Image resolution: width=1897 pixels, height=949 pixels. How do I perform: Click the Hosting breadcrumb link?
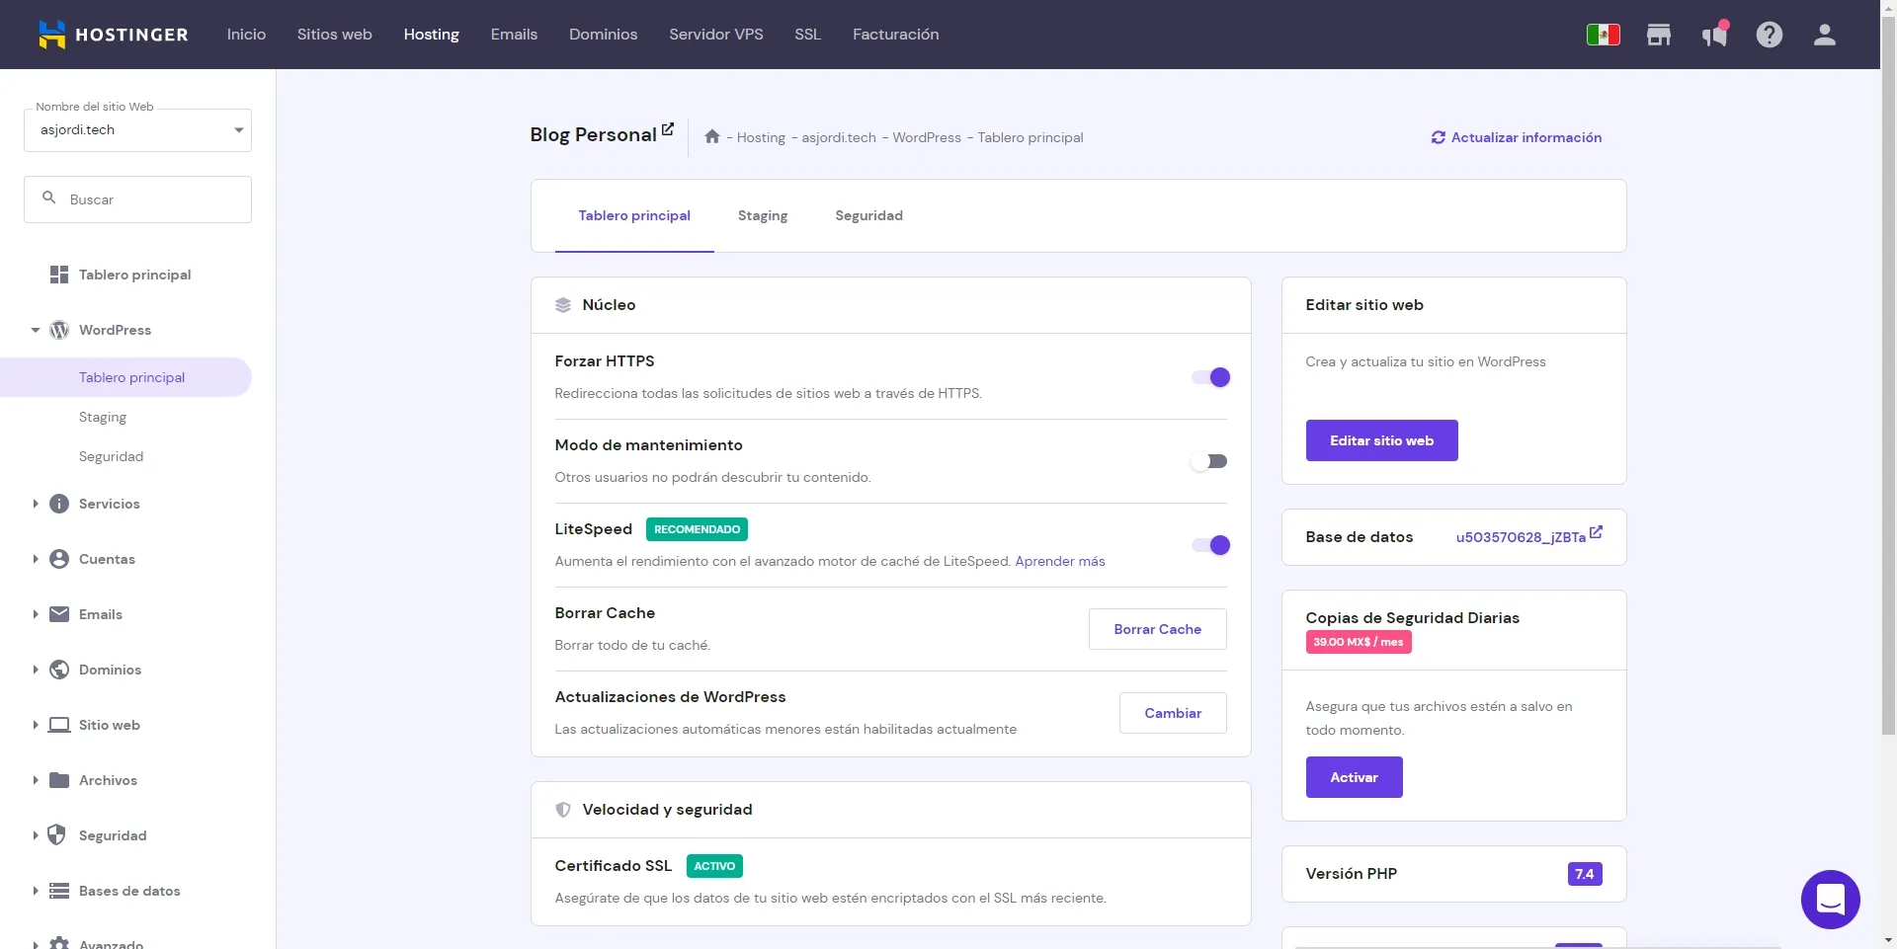(x=761, y=137)
